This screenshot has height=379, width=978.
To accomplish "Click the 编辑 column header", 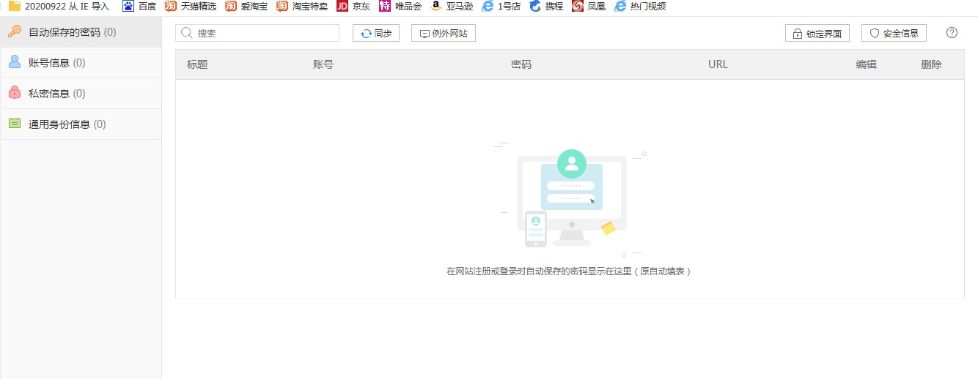I will (x=867, y=64).
